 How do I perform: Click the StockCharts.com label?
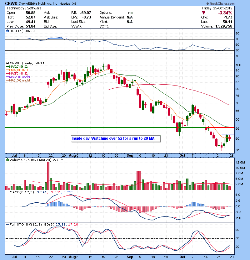pyautogui.click(x=221, y=3)
